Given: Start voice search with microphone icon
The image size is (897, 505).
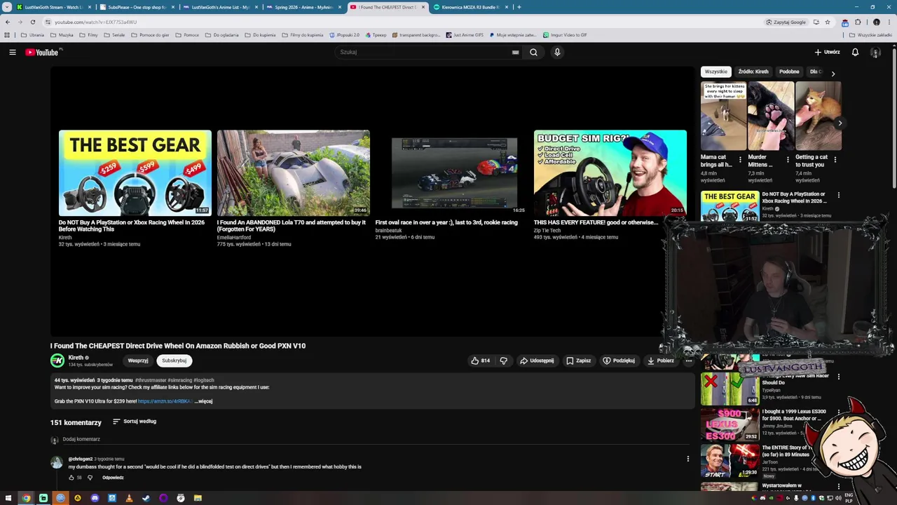Looking at the screenshot, I should coord(557,52).
